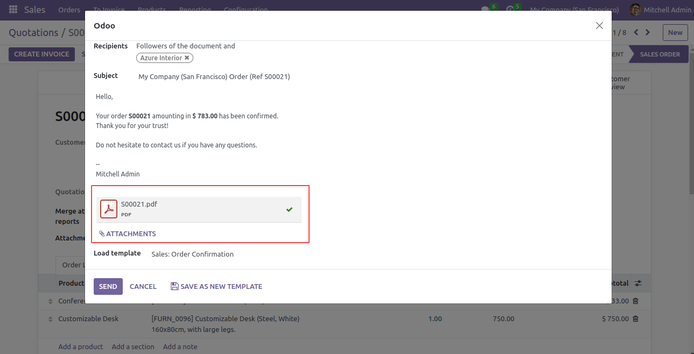Viewport: 694px width, 354px height.
Task: Click the Customizable Desk description text
Action: pos(226,324)
